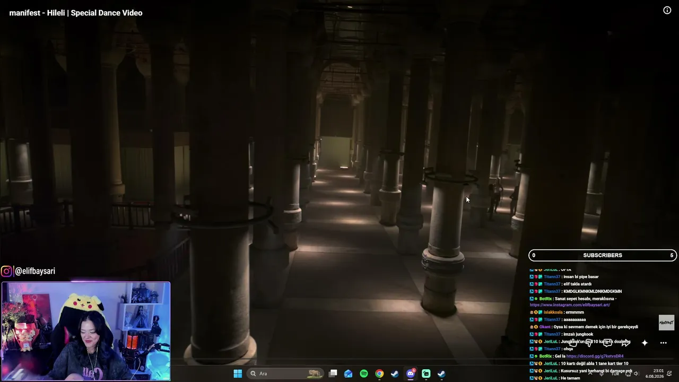Image resolution: width=679 pixels, height=382 pixels.
Task: Open the notification bell in the taskbar
Action: 669,374
